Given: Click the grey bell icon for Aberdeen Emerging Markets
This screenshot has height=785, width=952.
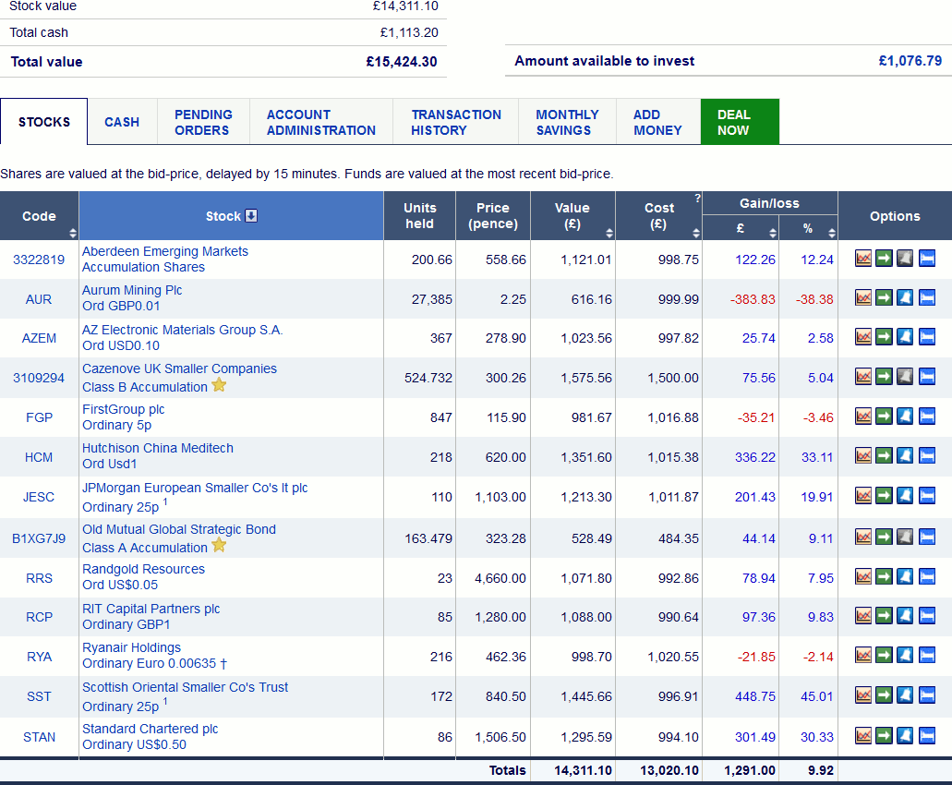Looking at the screenshot, I should pos(905,259).
